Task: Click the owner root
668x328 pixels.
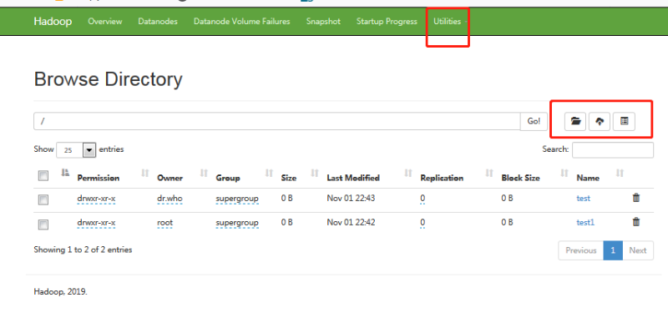Action: pyautogui.click(x=164, y=223)
